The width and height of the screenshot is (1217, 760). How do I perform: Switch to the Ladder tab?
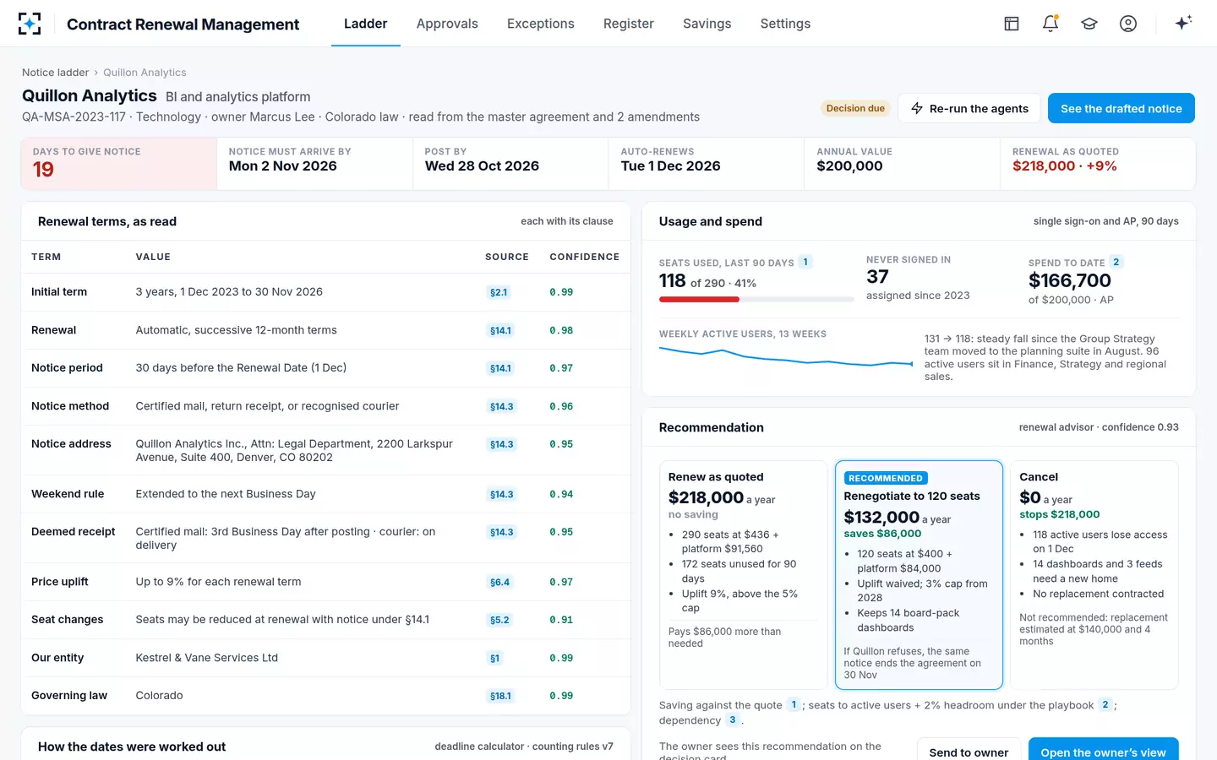[365, 24]
